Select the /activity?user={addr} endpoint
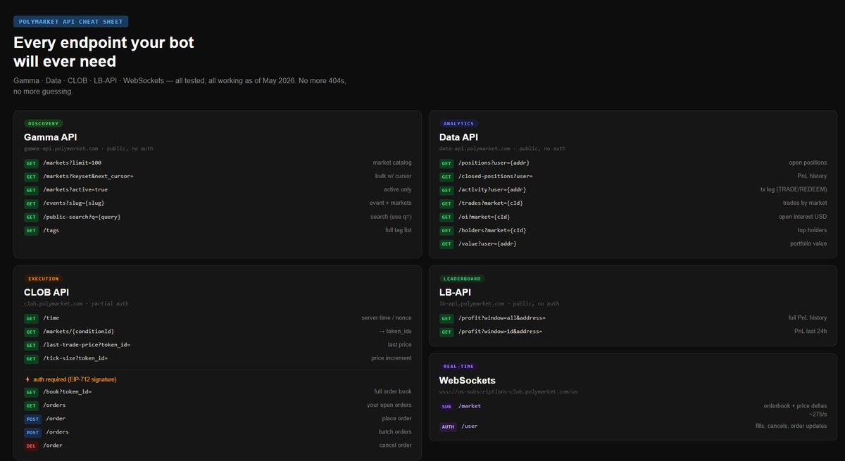Screen dimensions: 845x461 pyautogui.click(x=492, y=189)
